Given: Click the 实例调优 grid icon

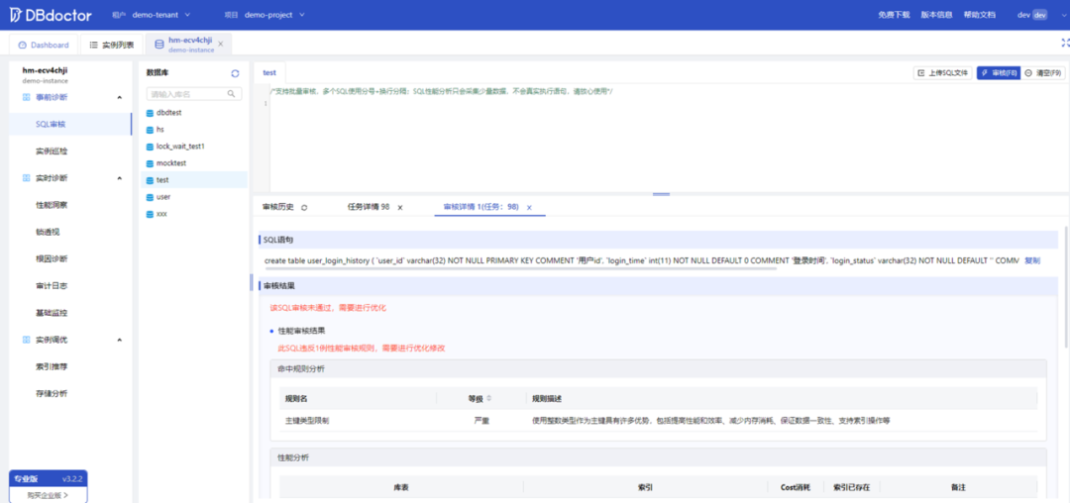Looking at the screenshot, I should (x=26, y=340).
